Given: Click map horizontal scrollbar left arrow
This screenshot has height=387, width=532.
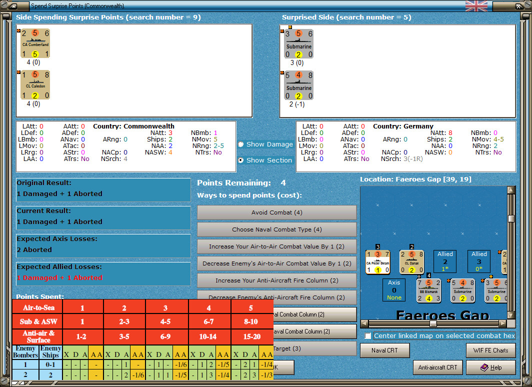Looking at the screenshot, I should click(364, 323).
